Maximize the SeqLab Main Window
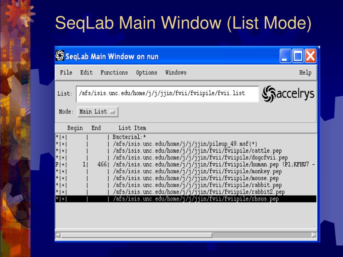This screenshot has width=343, height=257. [x=298, y=56]
